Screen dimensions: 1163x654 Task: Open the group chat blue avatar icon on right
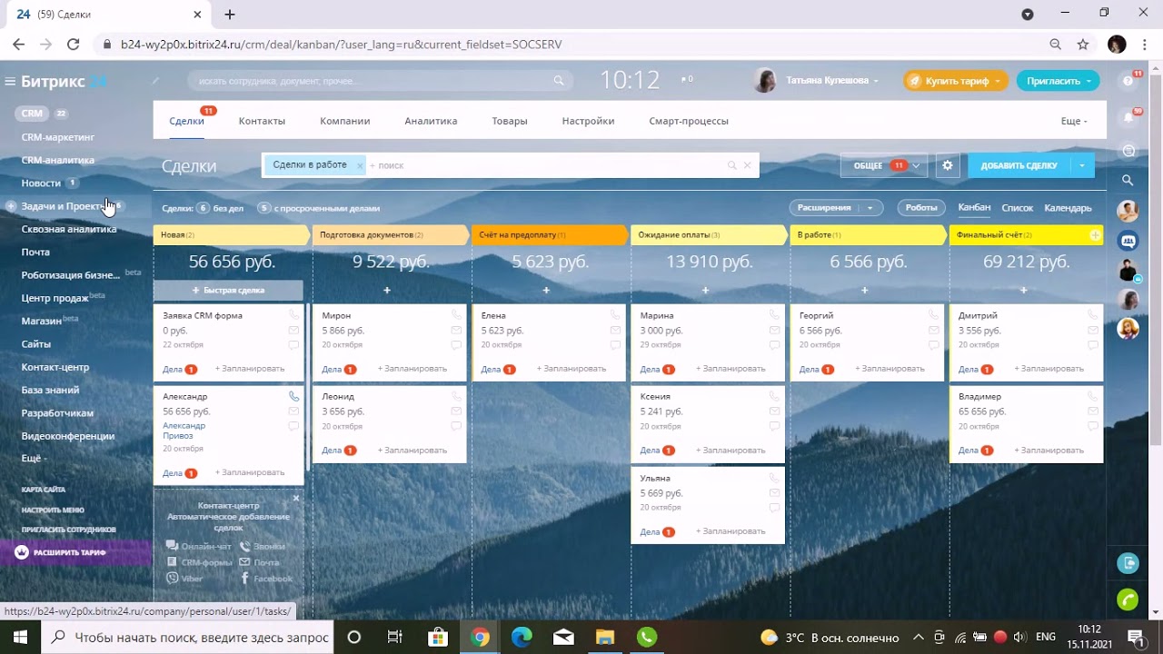(x=1128, y=241)
